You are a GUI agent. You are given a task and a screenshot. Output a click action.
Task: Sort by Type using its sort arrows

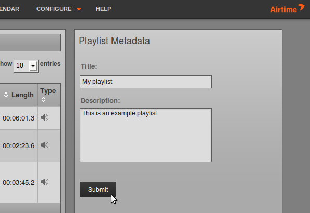point(43,99)
